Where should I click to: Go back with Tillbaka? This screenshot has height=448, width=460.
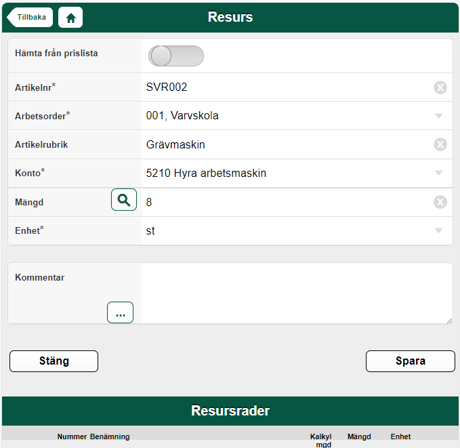[30, 18]
